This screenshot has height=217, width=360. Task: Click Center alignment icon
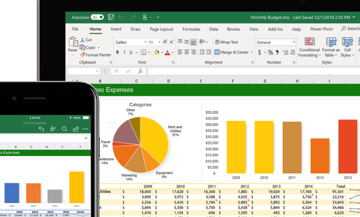pos(186,52)
